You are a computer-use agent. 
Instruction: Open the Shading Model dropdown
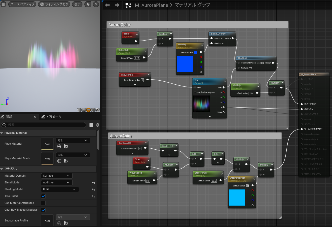[60, 189]
